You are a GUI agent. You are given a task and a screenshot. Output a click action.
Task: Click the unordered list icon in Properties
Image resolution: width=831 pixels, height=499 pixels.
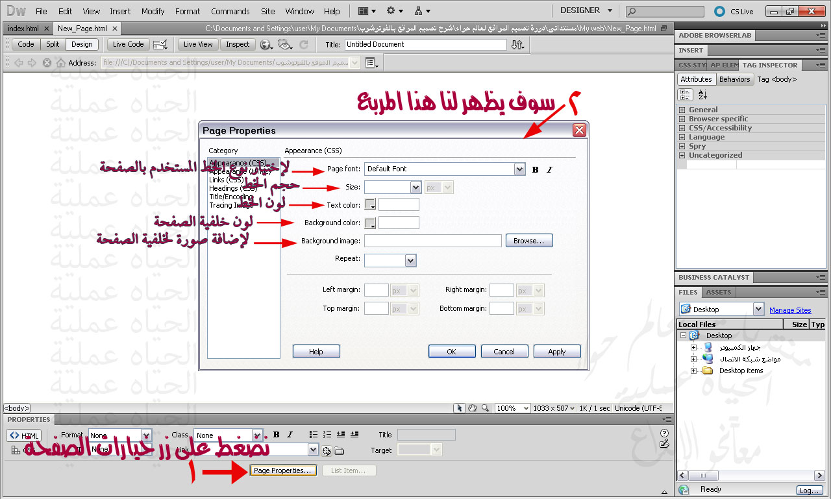tap(314, 435)
